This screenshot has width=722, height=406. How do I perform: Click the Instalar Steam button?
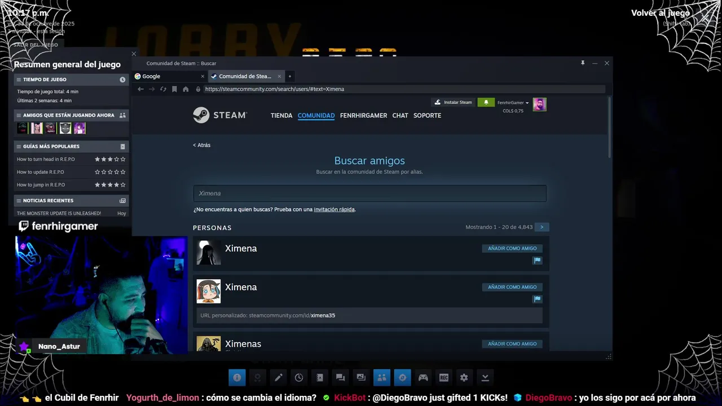[452, 103]
